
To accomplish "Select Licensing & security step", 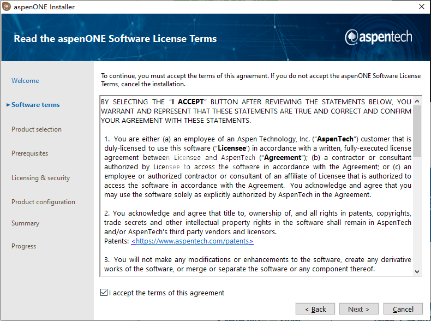I will (40, 178).
